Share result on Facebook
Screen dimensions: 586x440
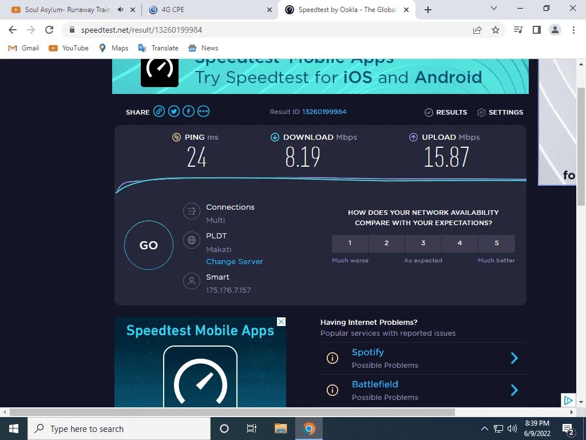(x=189, y=112)
